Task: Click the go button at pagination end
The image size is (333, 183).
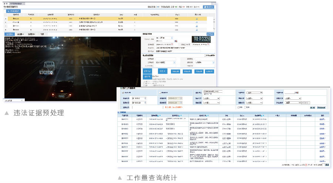Action: [327, 165]
